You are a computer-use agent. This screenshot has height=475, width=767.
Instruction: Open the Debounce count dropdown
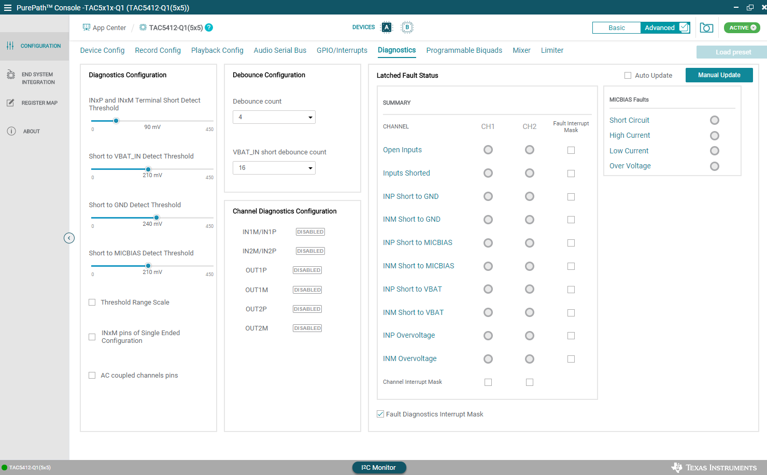[274, 117]
